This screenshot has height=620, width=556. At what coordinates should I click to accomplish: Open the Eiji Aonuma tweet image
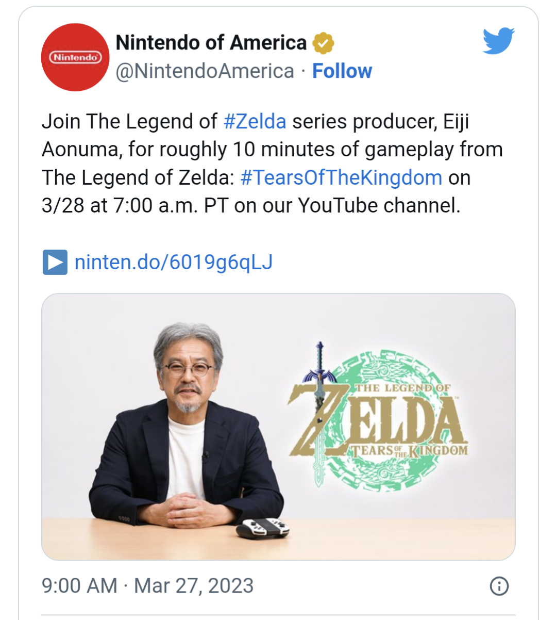(278, 427)
